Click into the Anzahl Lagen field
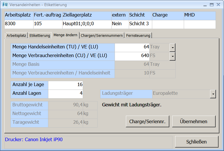 click(65, 94)
